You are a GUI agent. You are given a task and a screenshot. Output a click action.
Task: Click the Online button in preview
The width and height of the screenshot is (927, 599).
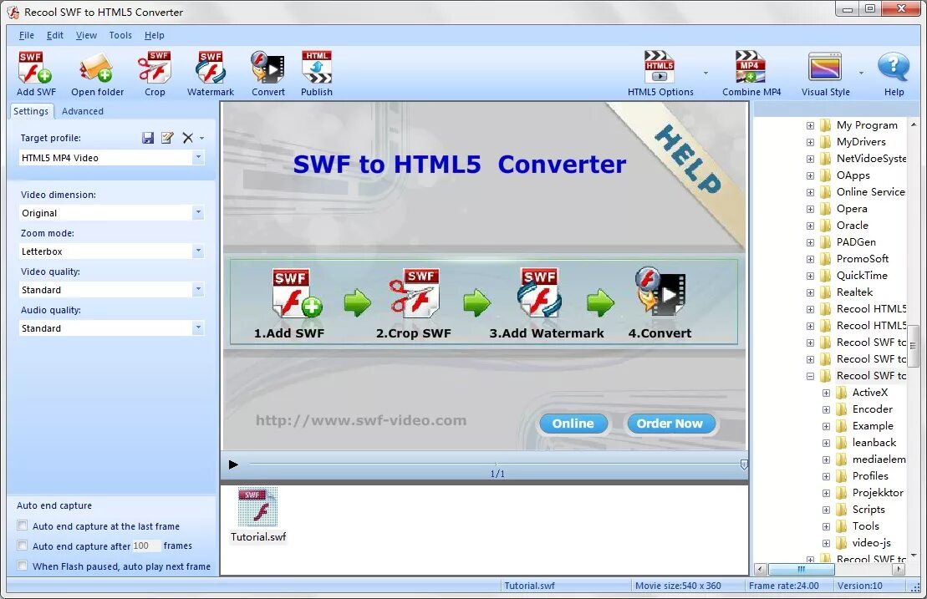click(573, 423)
